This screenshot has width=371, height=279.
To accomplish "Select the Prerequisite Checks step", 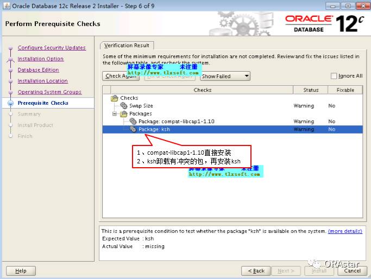I will pos(43,103).
